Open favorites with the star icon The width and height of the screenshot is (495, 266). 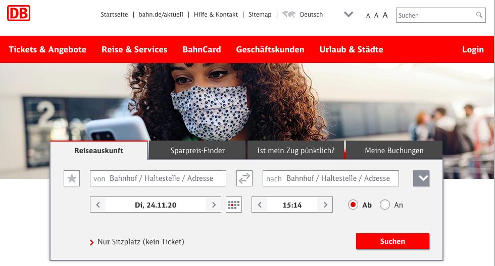coord(72,178)
